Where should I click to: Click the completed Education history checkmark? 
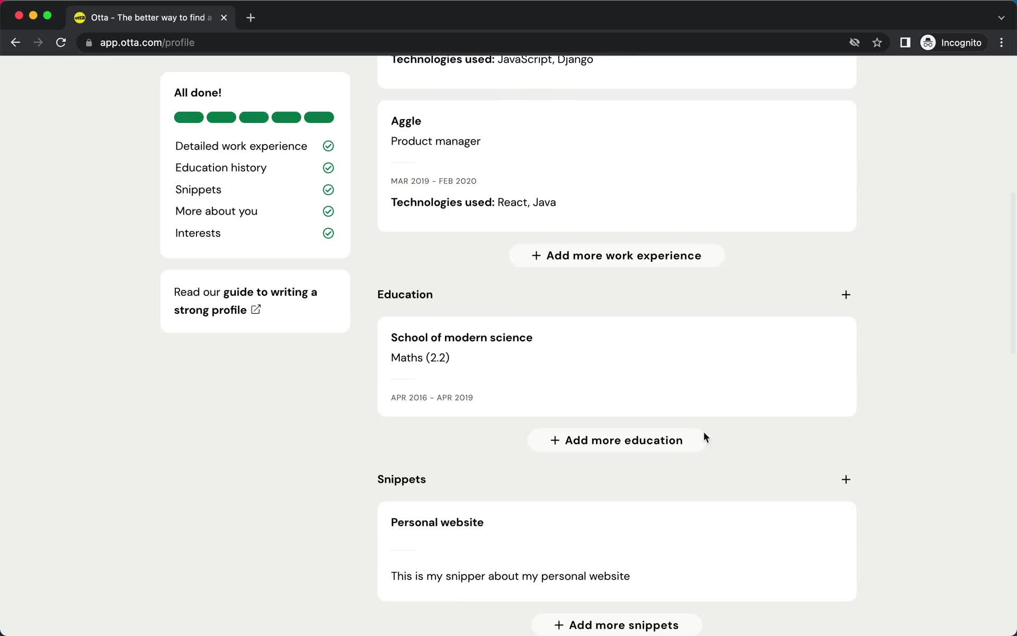pos(328,167)
